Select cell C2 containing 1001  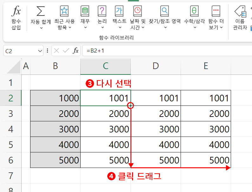105,98
